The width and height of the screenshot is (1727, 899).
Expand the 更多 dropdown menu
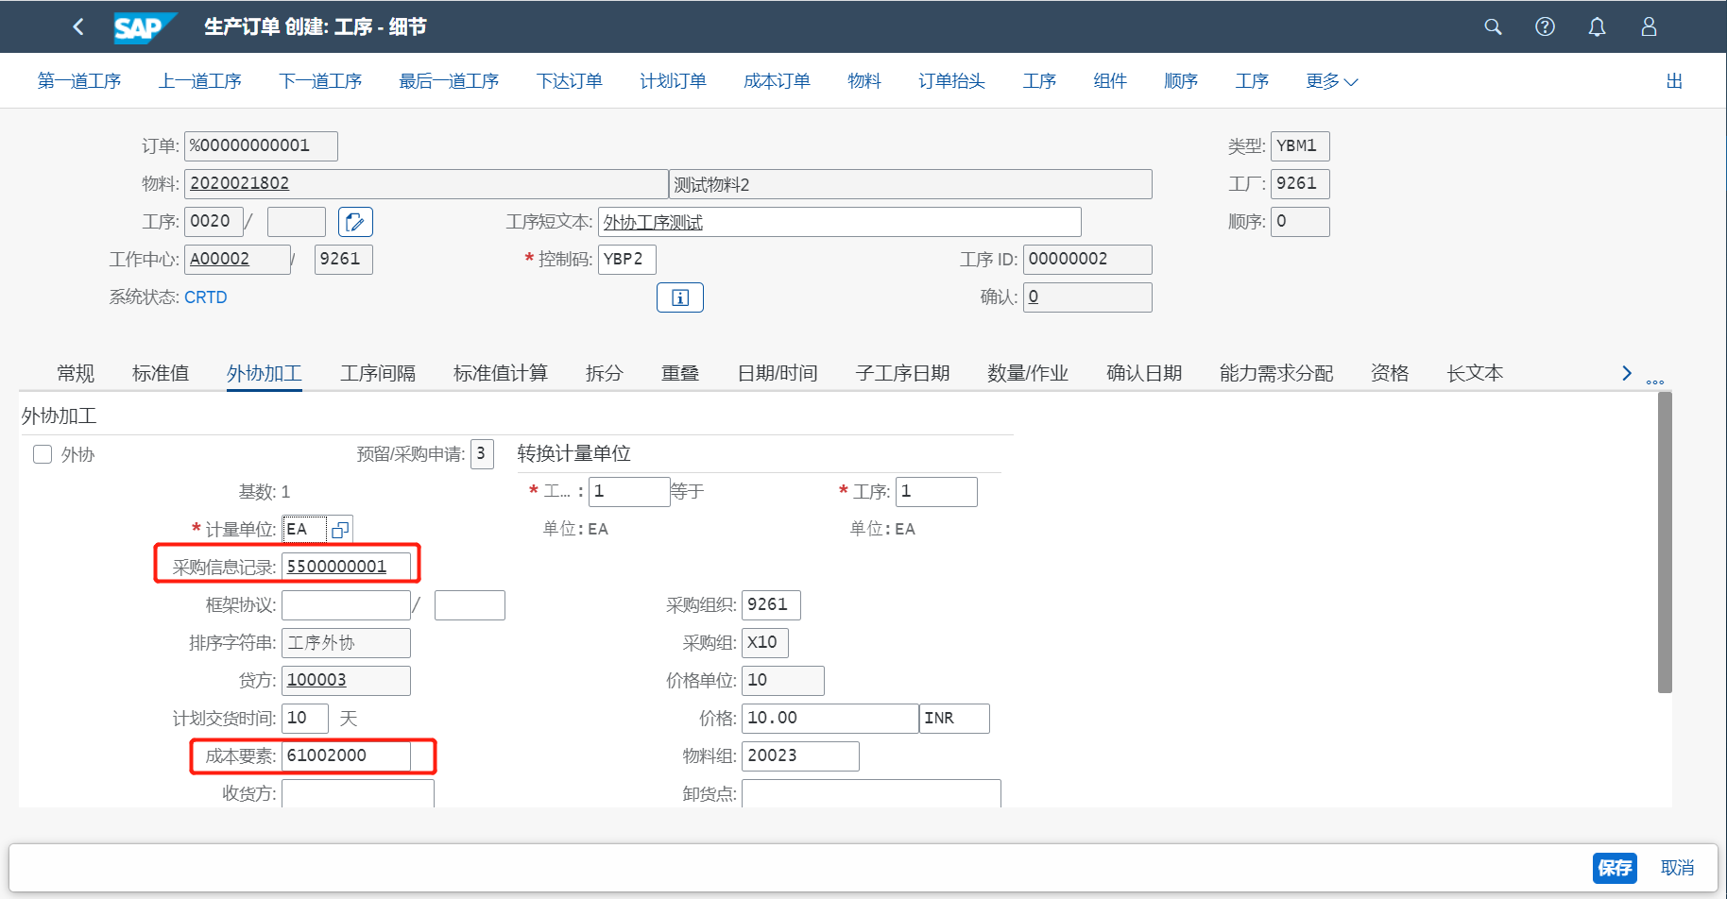(x=1331, y=80)
